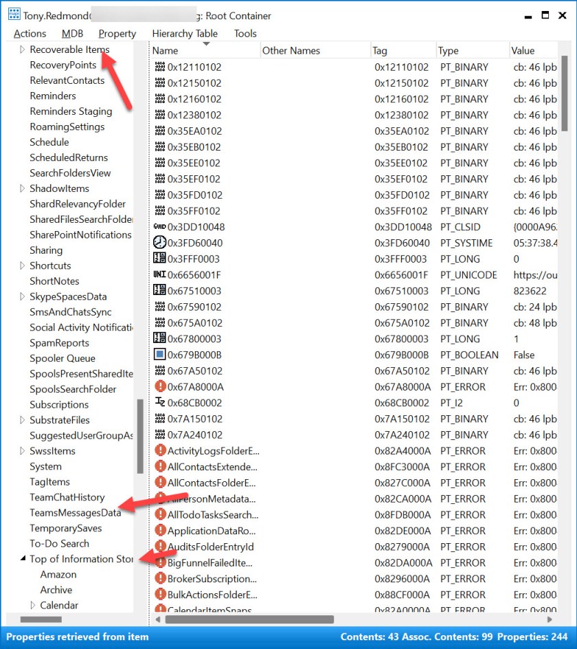The height and width of the screenshot is (649, 577).
Task: Click left arrow of property grid scrollbar
Action: pos(157,619)
